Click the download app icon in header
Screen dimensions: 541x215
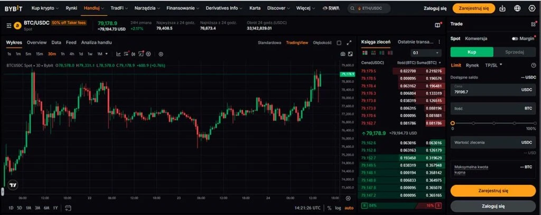(503, 8)
